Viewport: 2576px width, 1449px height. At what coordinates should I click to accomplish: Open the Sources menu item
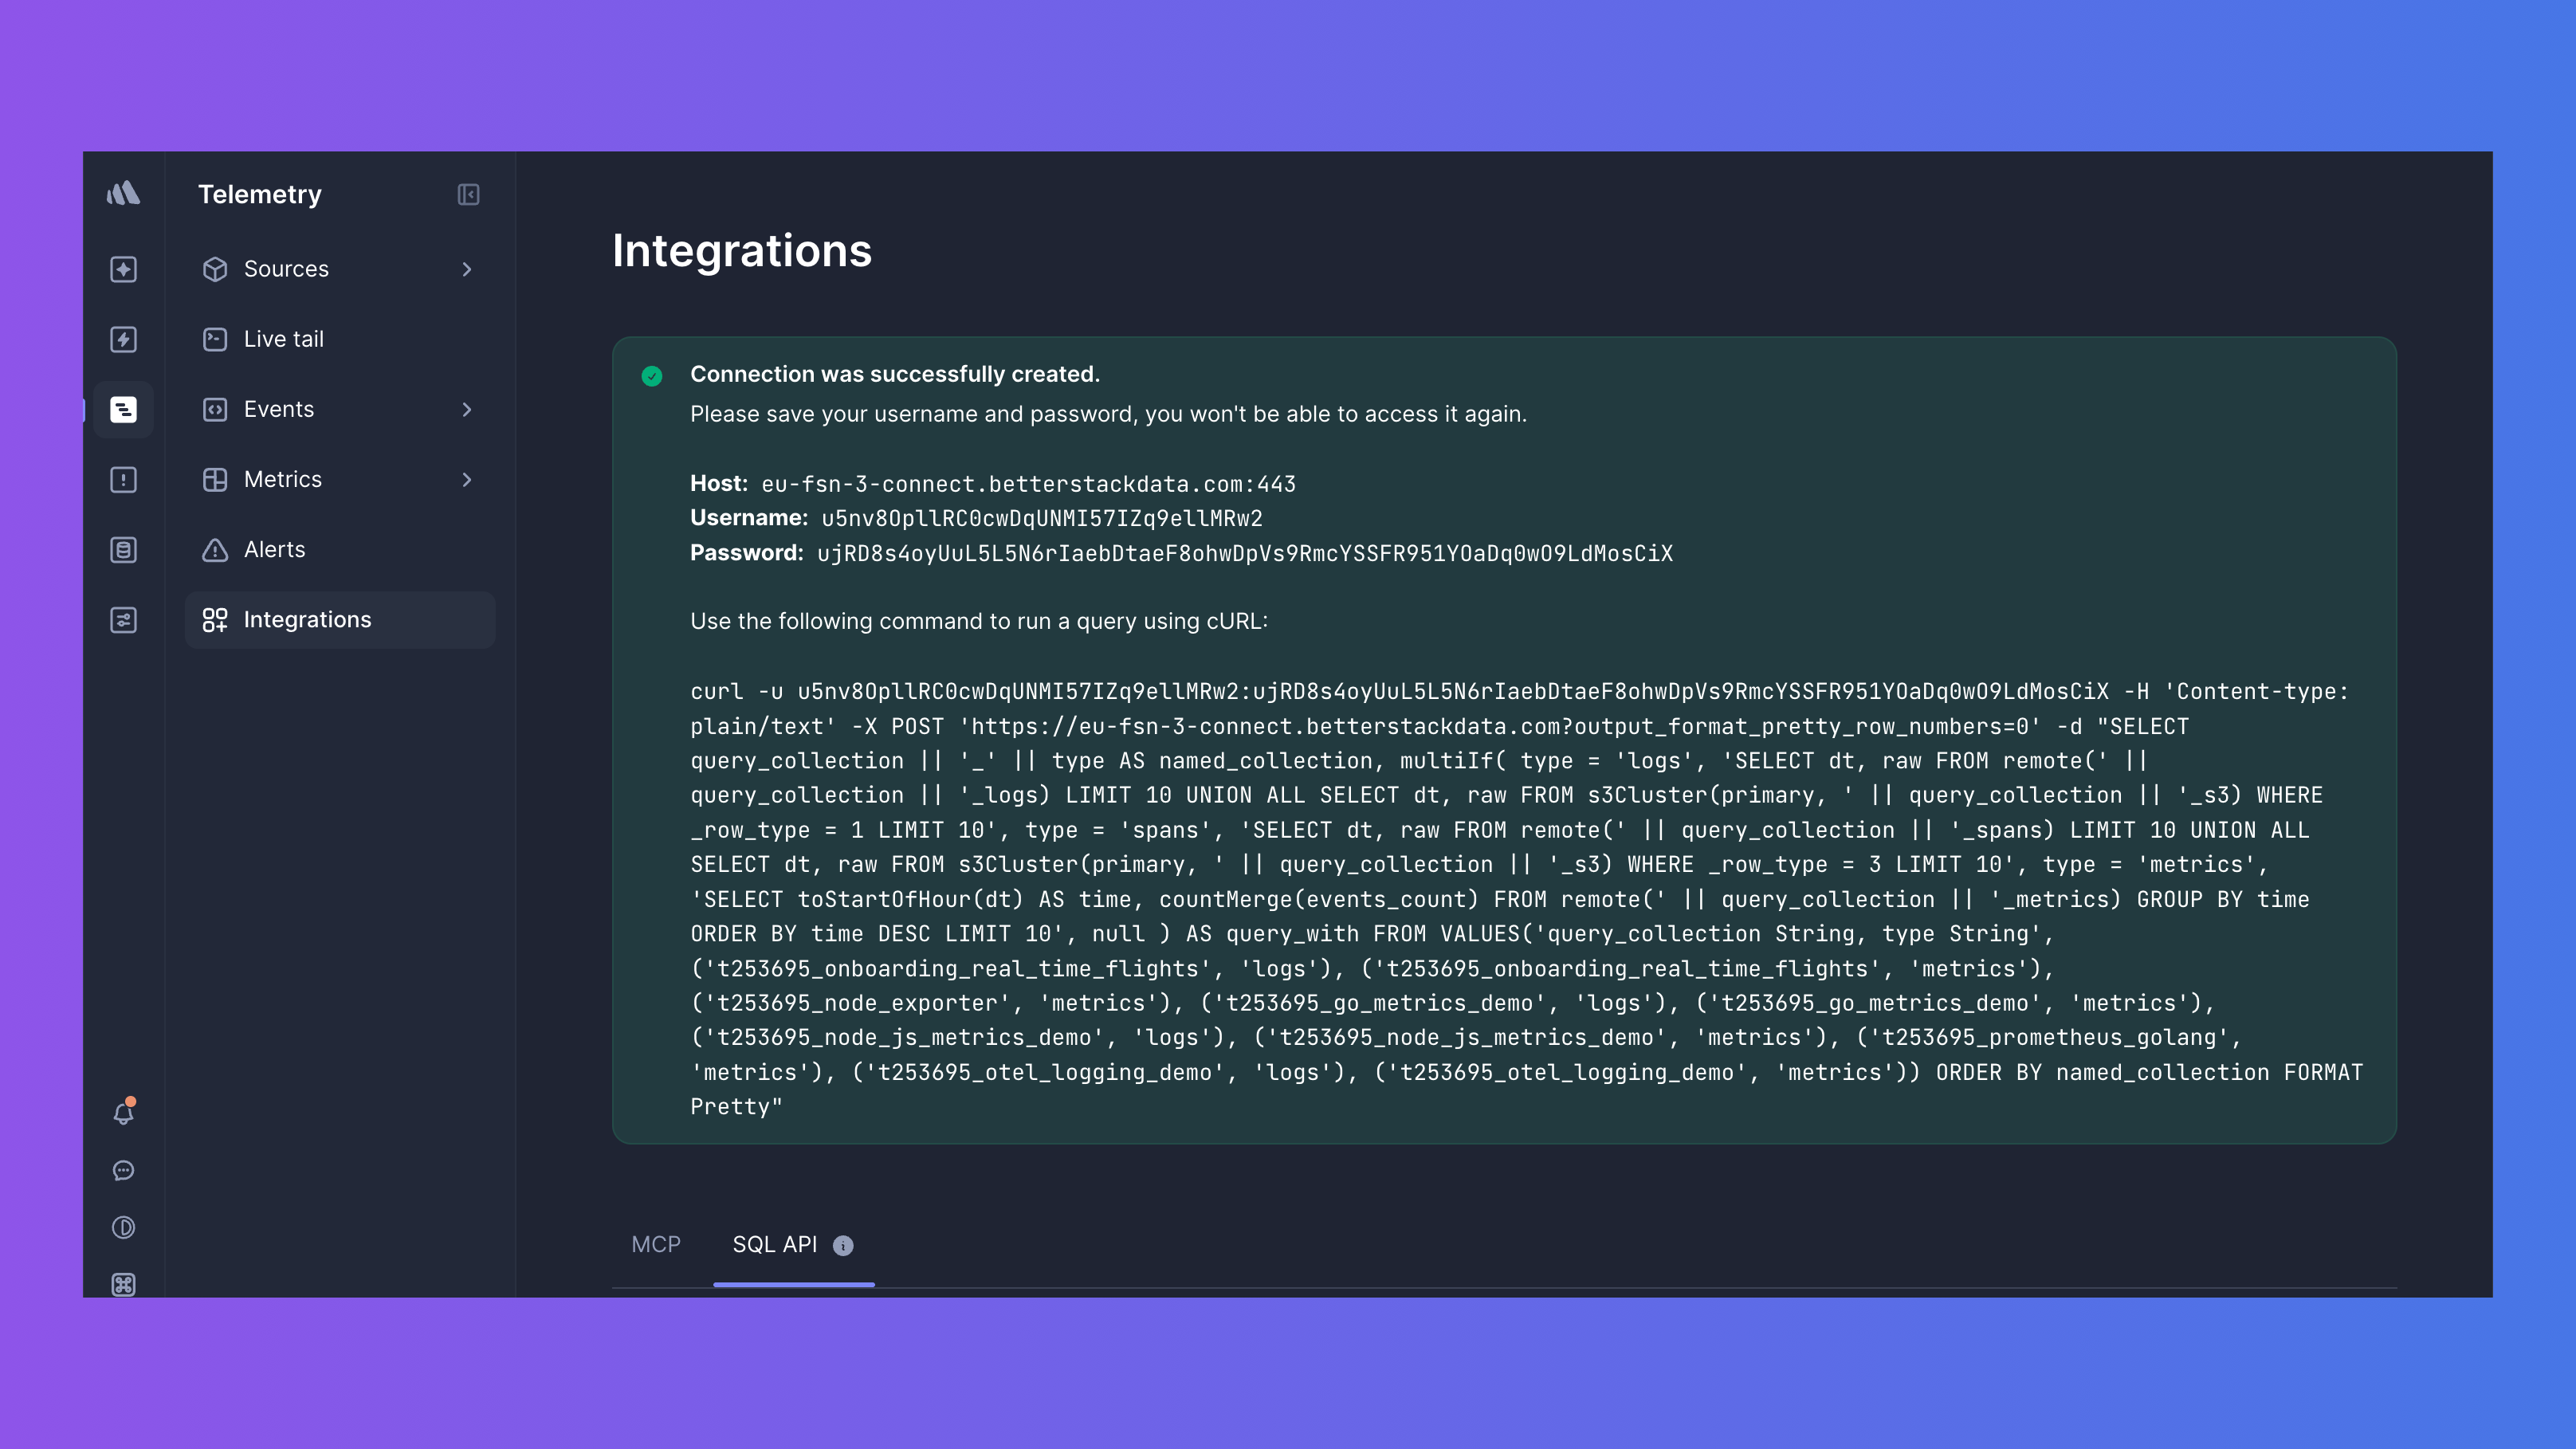(340, 269)
